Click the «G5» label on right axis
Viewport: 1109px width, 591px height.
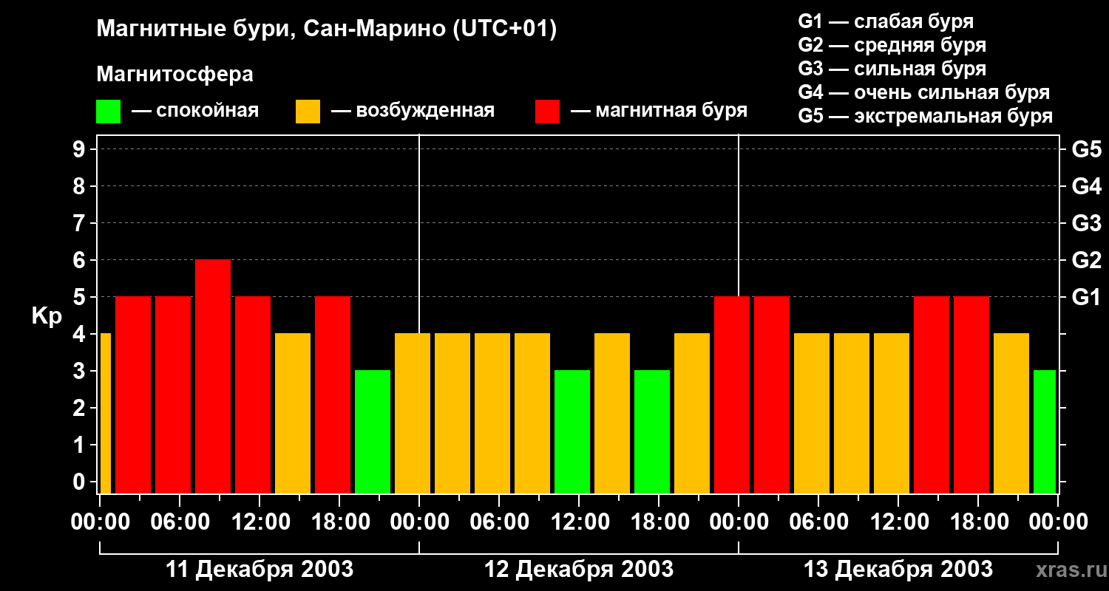tap(1086, 149)
